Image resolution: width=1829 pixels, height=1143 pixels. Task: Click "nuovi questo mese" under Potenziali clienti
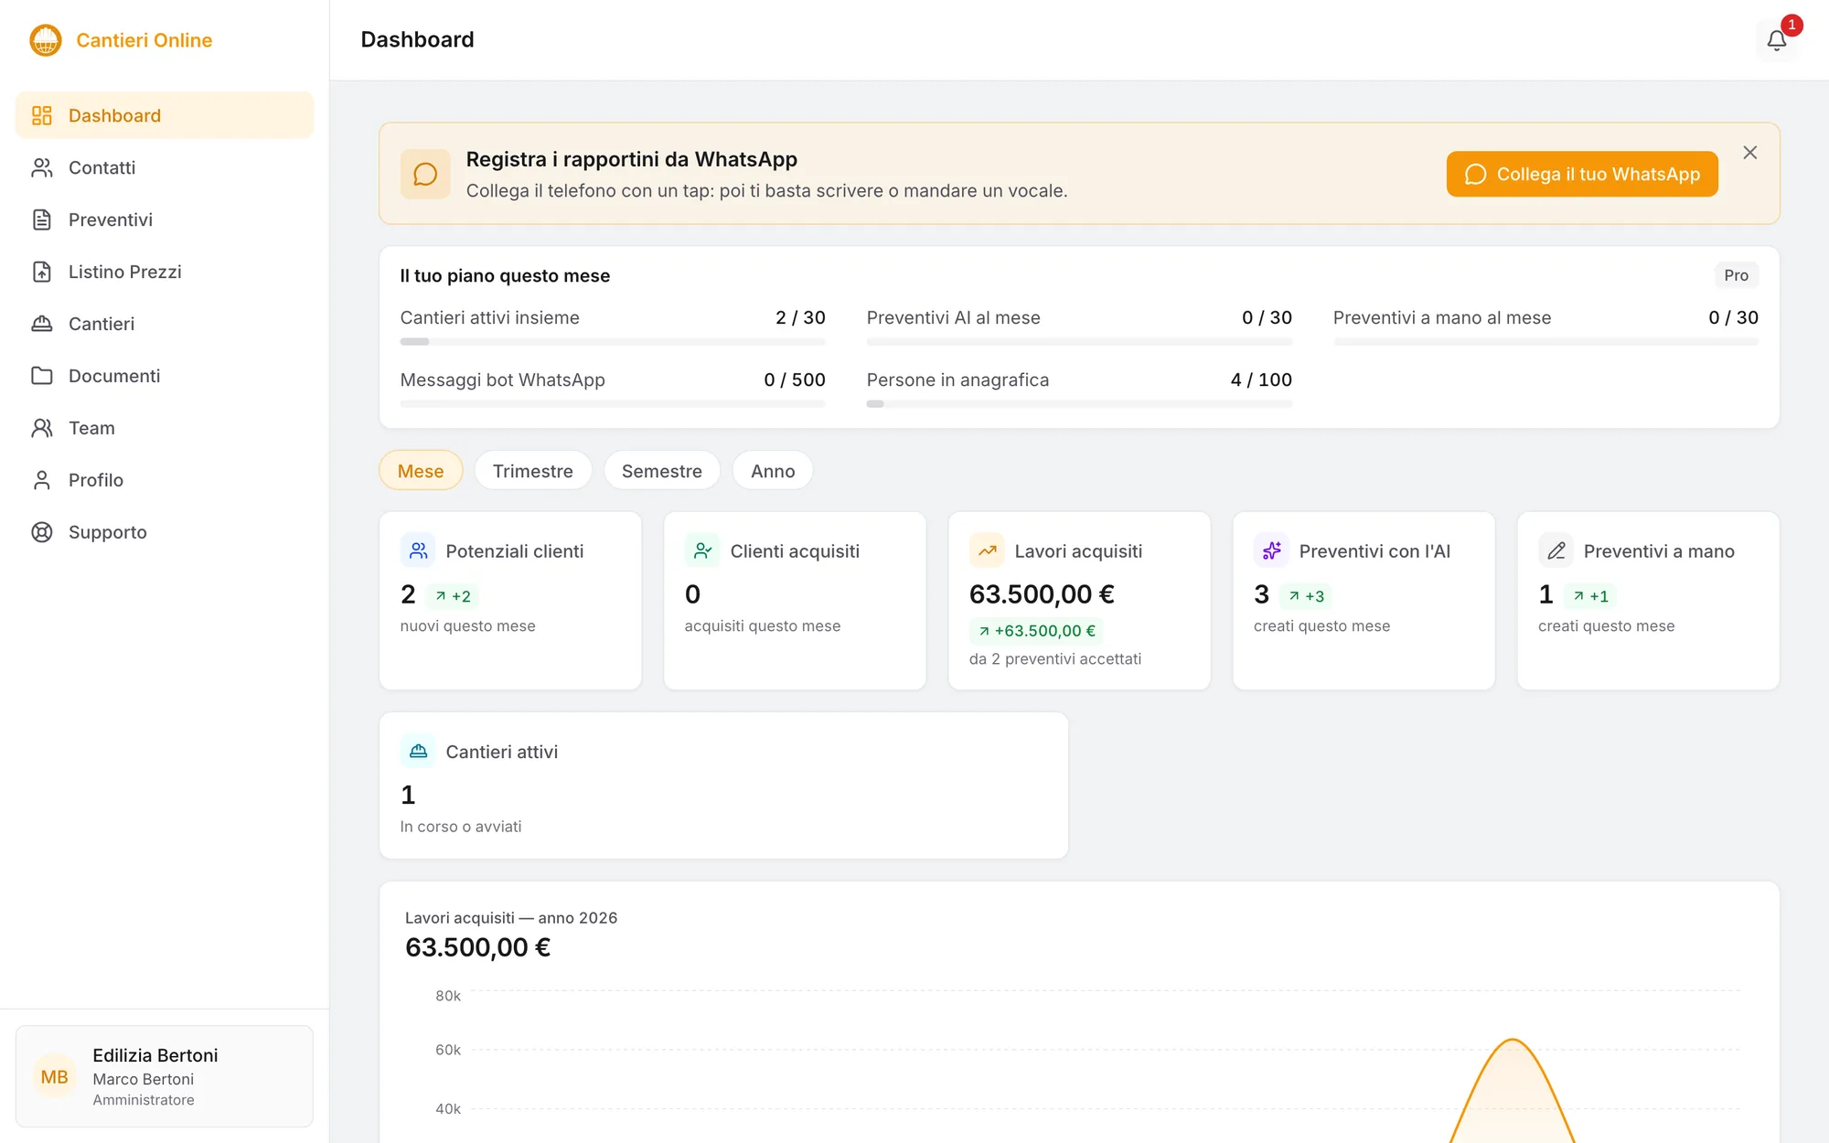[x=468, y=625]
